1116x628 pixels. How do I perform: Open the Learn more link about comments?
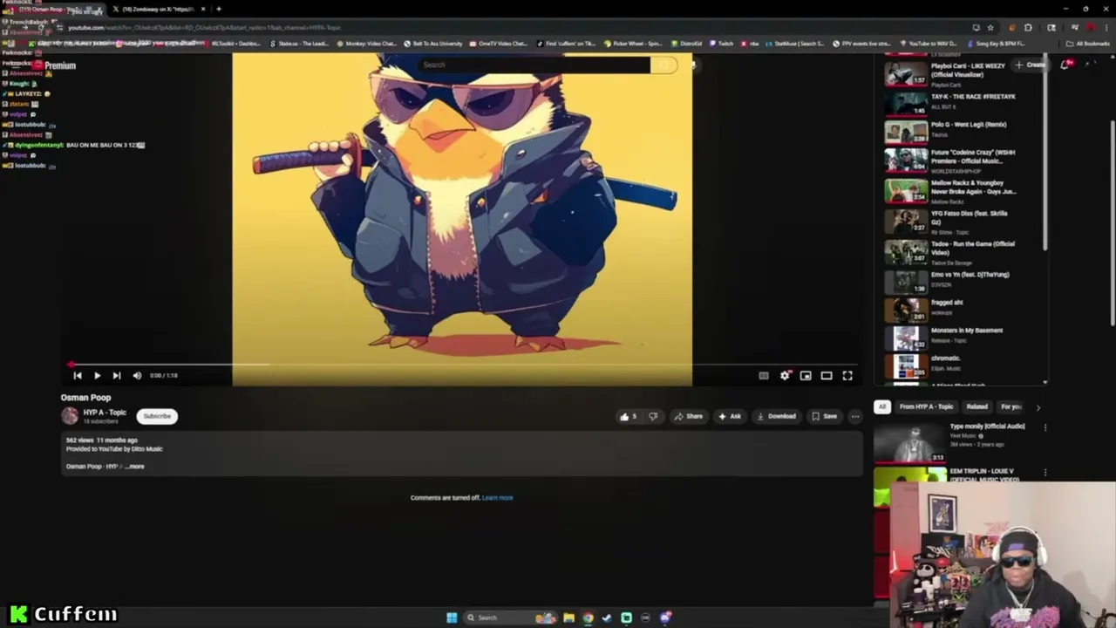pos(498,498)
